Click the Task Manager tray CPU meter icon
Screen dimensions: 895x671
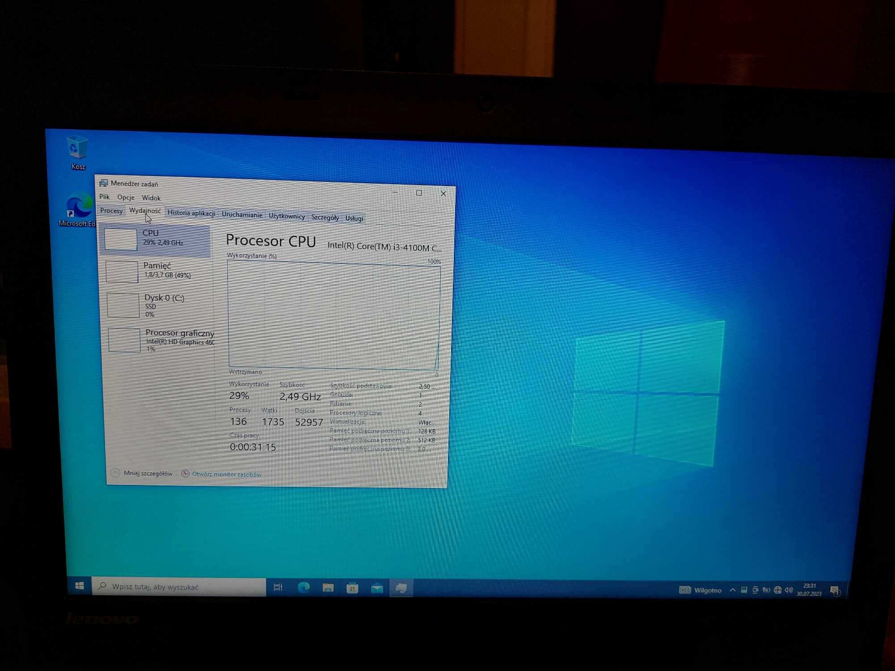744,590
